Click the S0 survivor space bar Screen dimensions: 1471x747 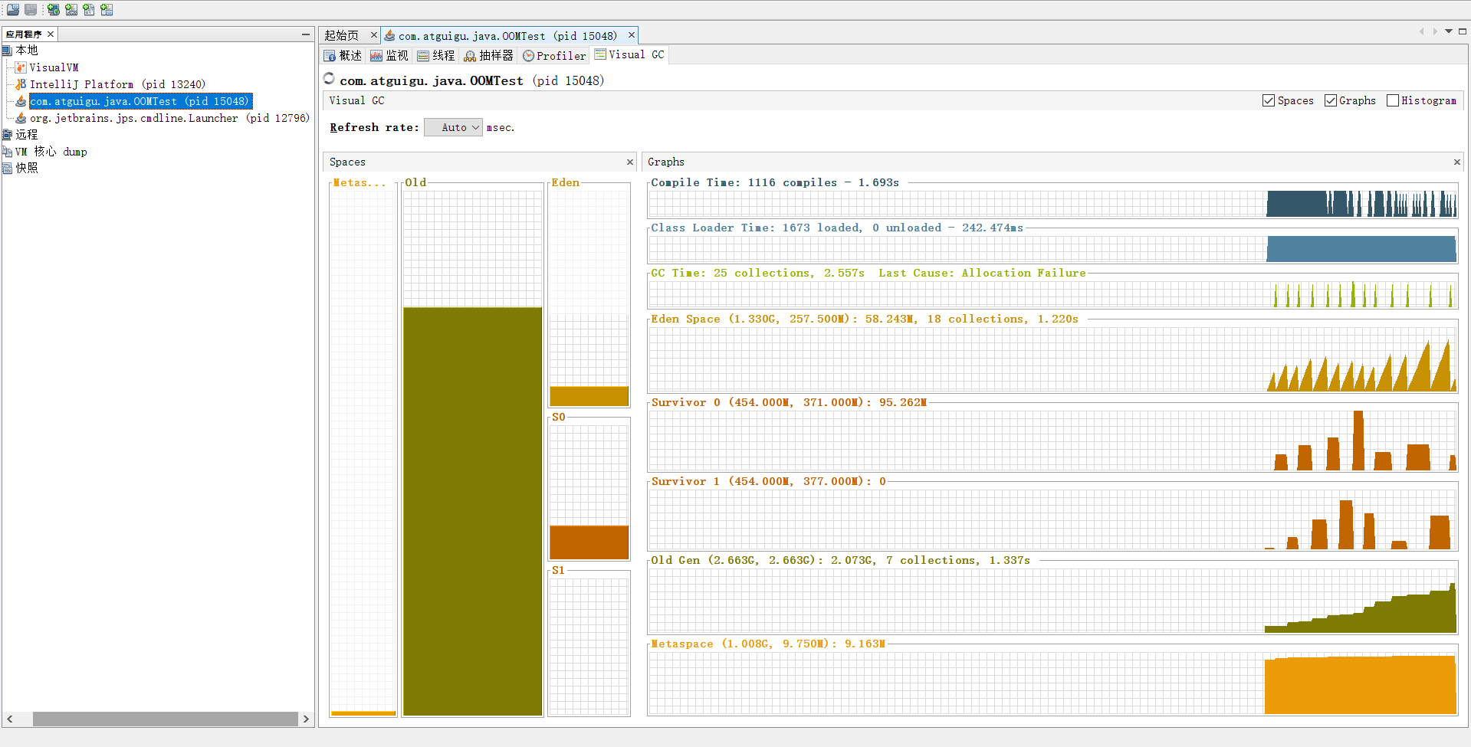(589, 542)
